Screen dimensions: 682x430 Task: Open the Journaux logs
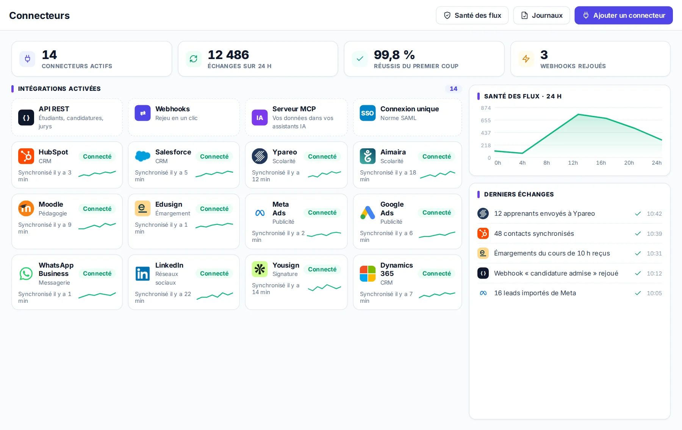pos(541,16)
